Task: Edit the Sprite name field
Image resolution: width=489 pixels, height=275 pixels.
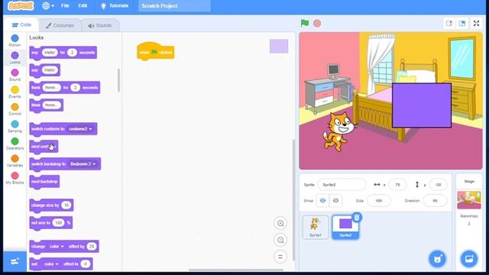Action: coord(342,185)
